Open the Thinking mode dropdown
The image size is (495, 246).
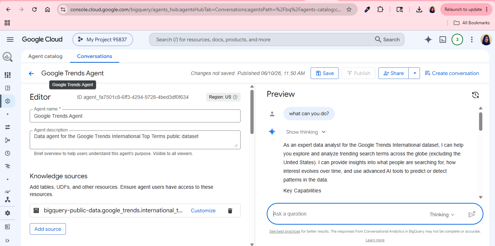[x=442, y=214]
